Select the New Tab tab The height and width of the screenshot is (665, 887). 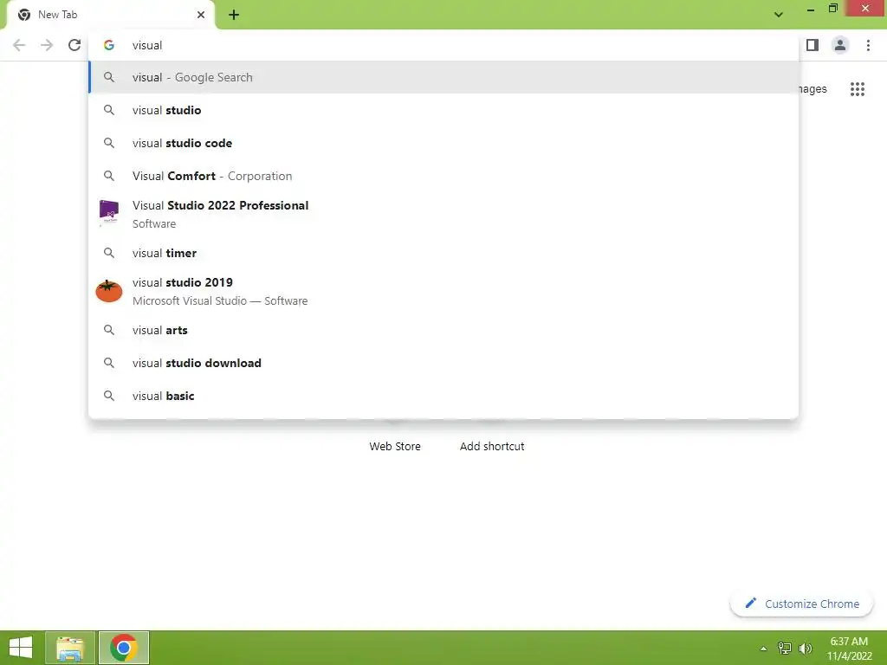point(110,15)
